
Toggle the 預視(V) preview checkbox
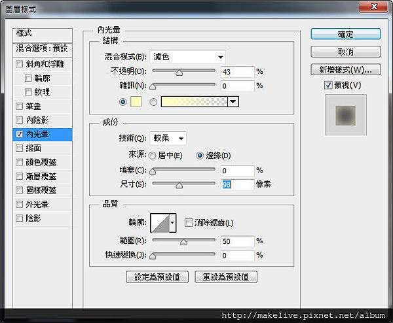[328, 85]
